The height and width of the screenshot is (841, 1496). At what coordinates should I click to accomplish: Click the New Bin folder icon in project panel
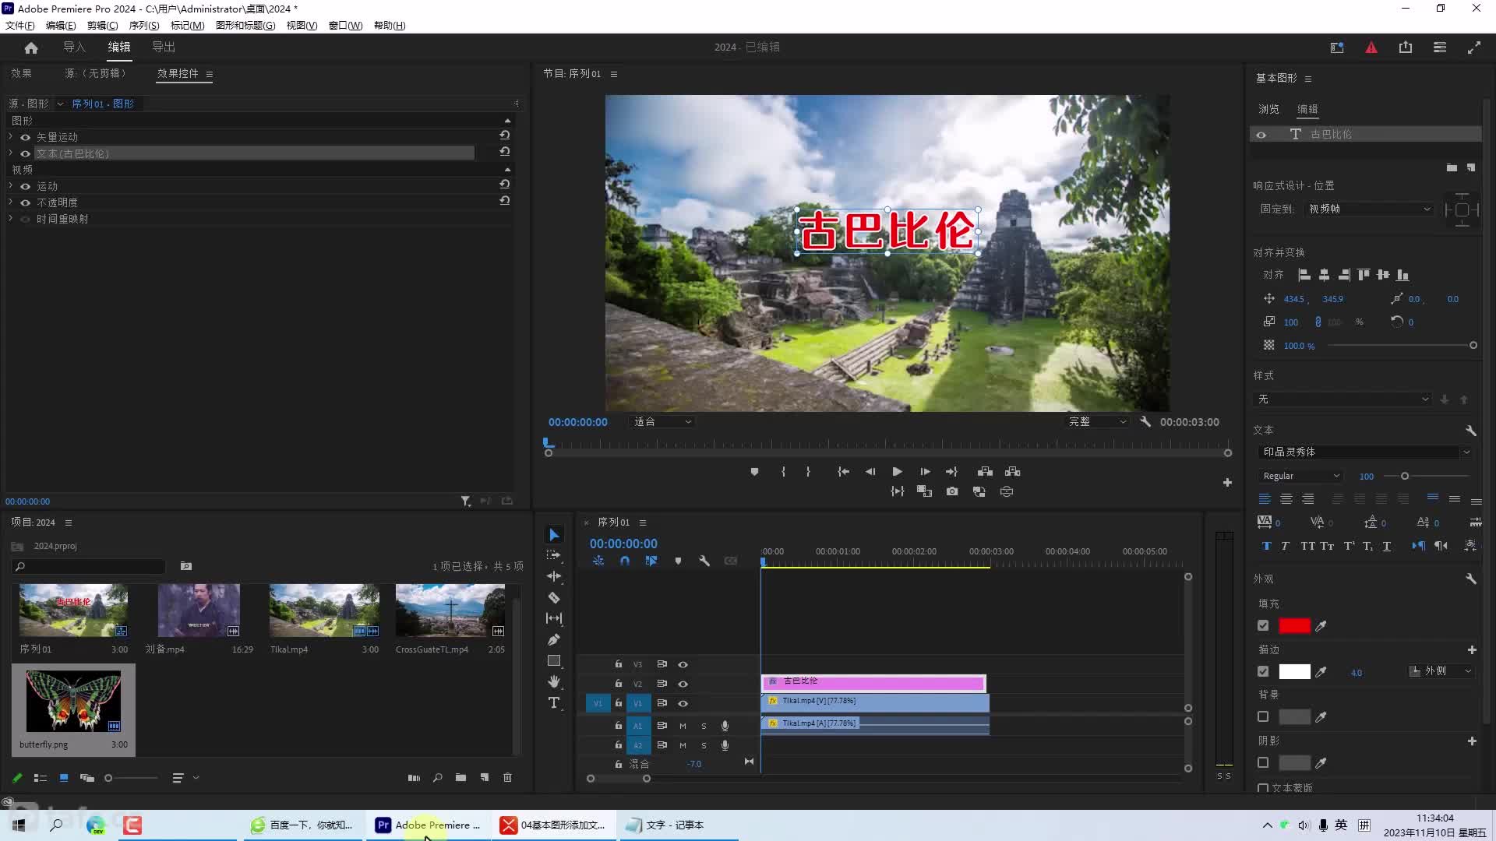tap(461, 777)
